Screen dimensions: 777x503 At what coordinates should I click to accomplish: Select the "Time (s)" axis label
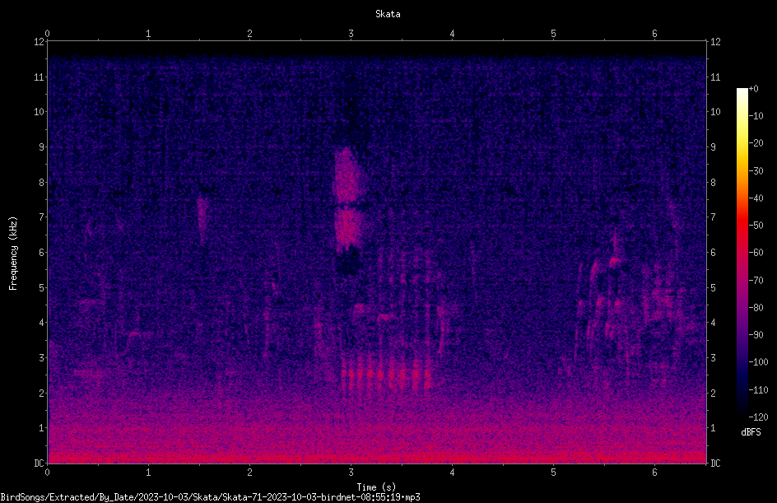click(x=376, y=487)
